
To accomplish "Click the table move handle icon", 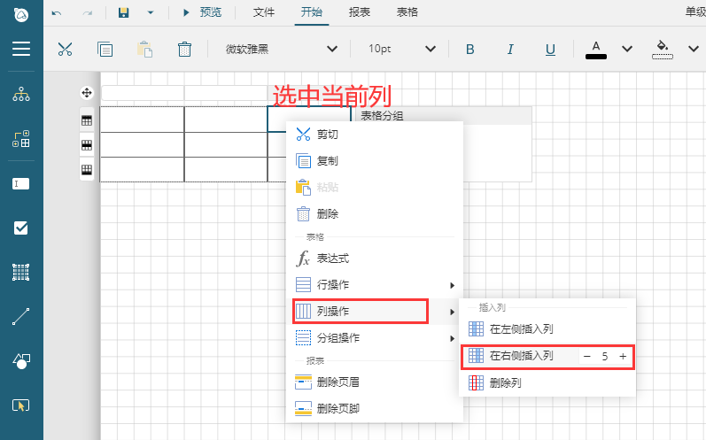I will tap(87, 93).
